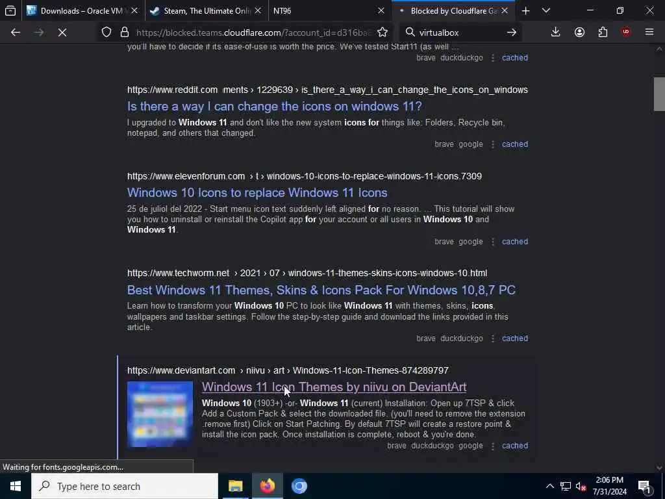Show site security padlock info

(124, 32)
